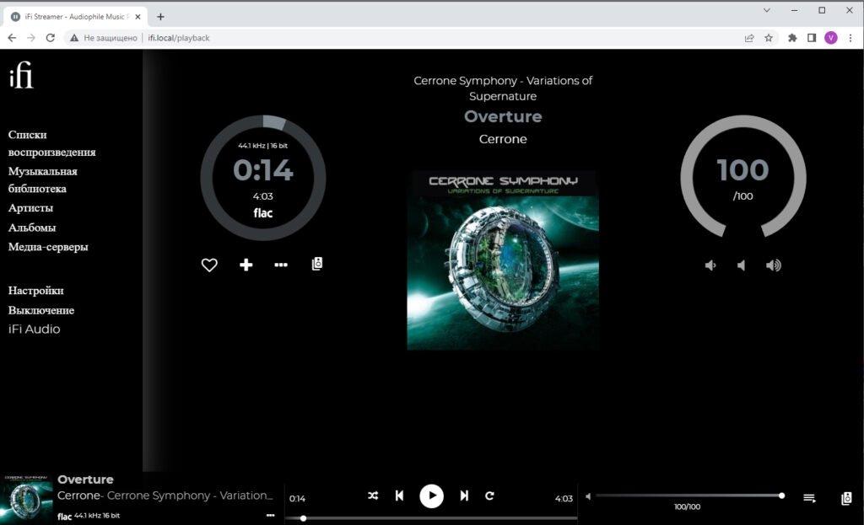Toggle repeat mode

[489, 496]
